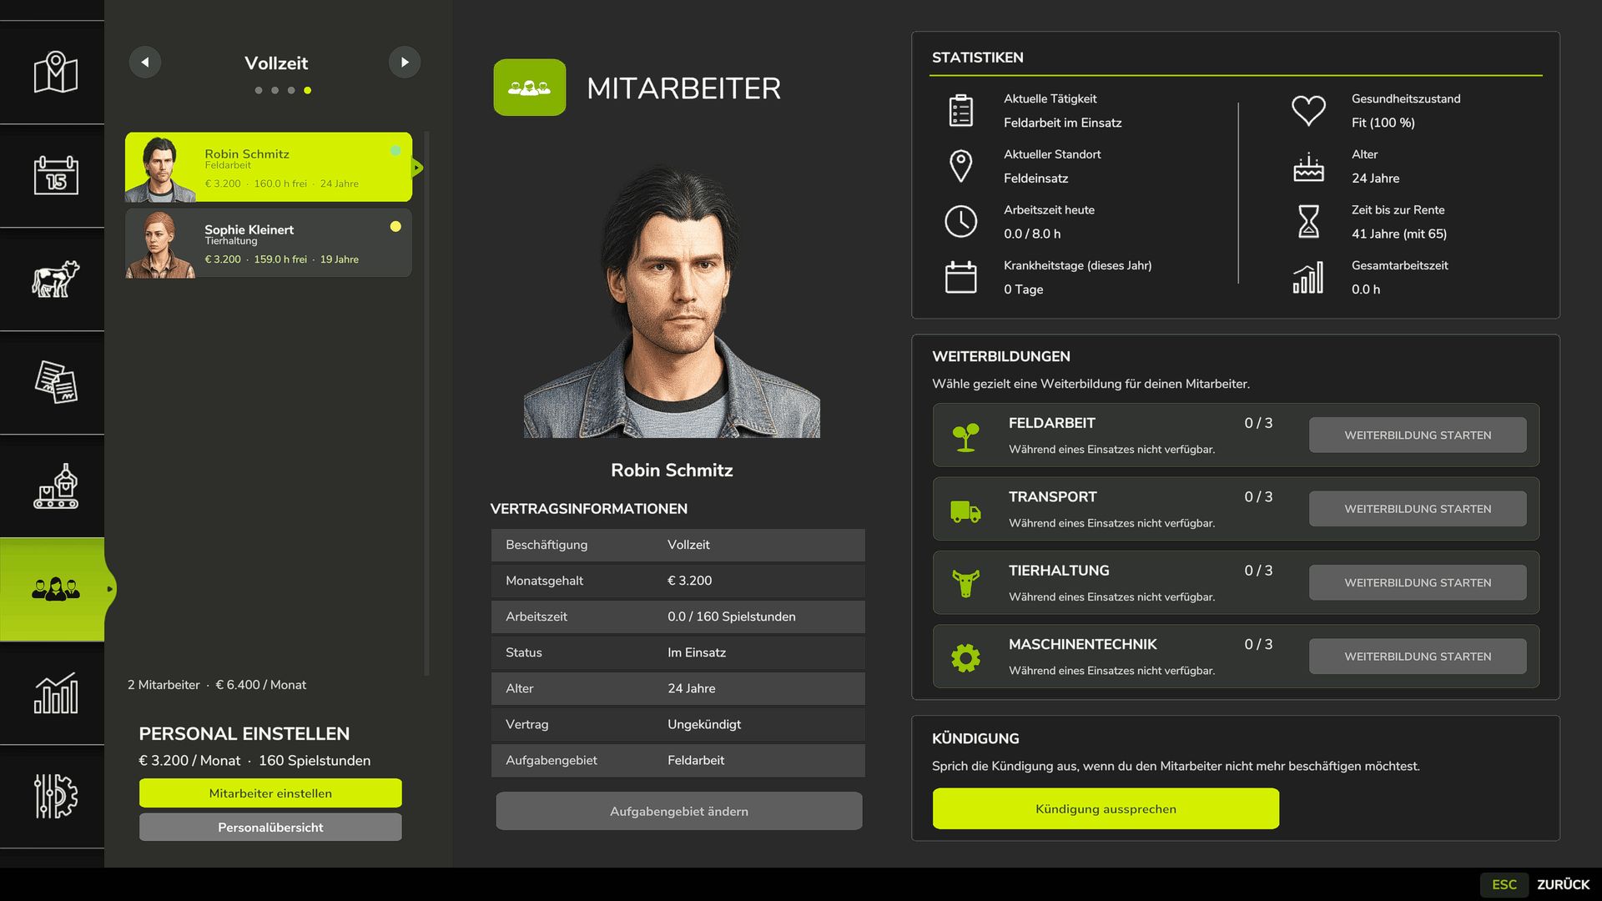Click the Transport truck icon
The image size is (1602, 901).
pos(965,511)
